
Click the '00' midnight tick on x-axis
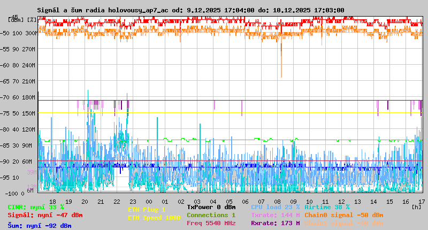coord(149,202)
